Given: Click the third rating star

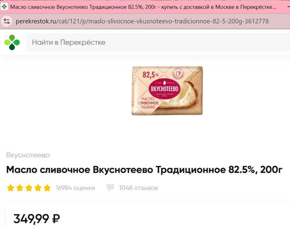Looking at the screenshot, I should (29, 188).
